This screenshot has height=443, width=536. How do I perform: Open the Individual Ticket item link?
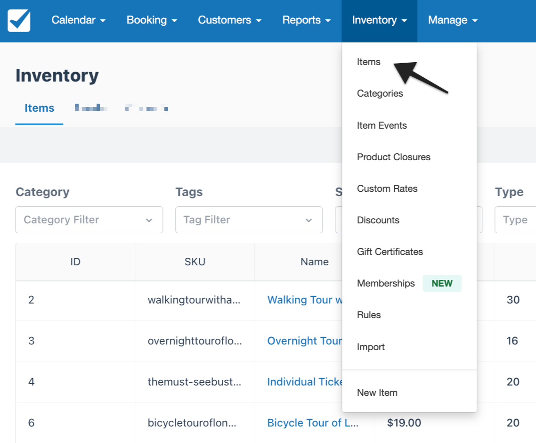coord(305,382)
